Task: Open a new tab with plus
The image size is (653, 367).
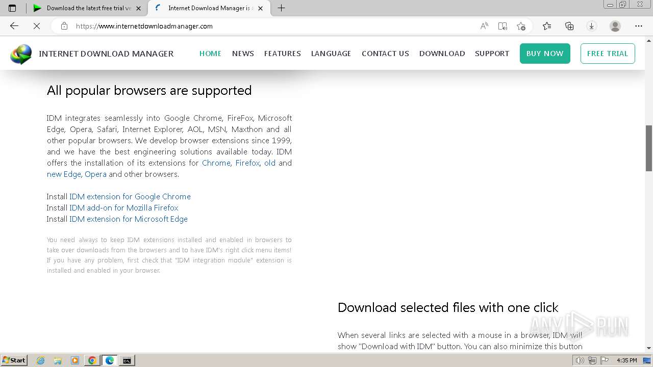Action: [281, 8]
